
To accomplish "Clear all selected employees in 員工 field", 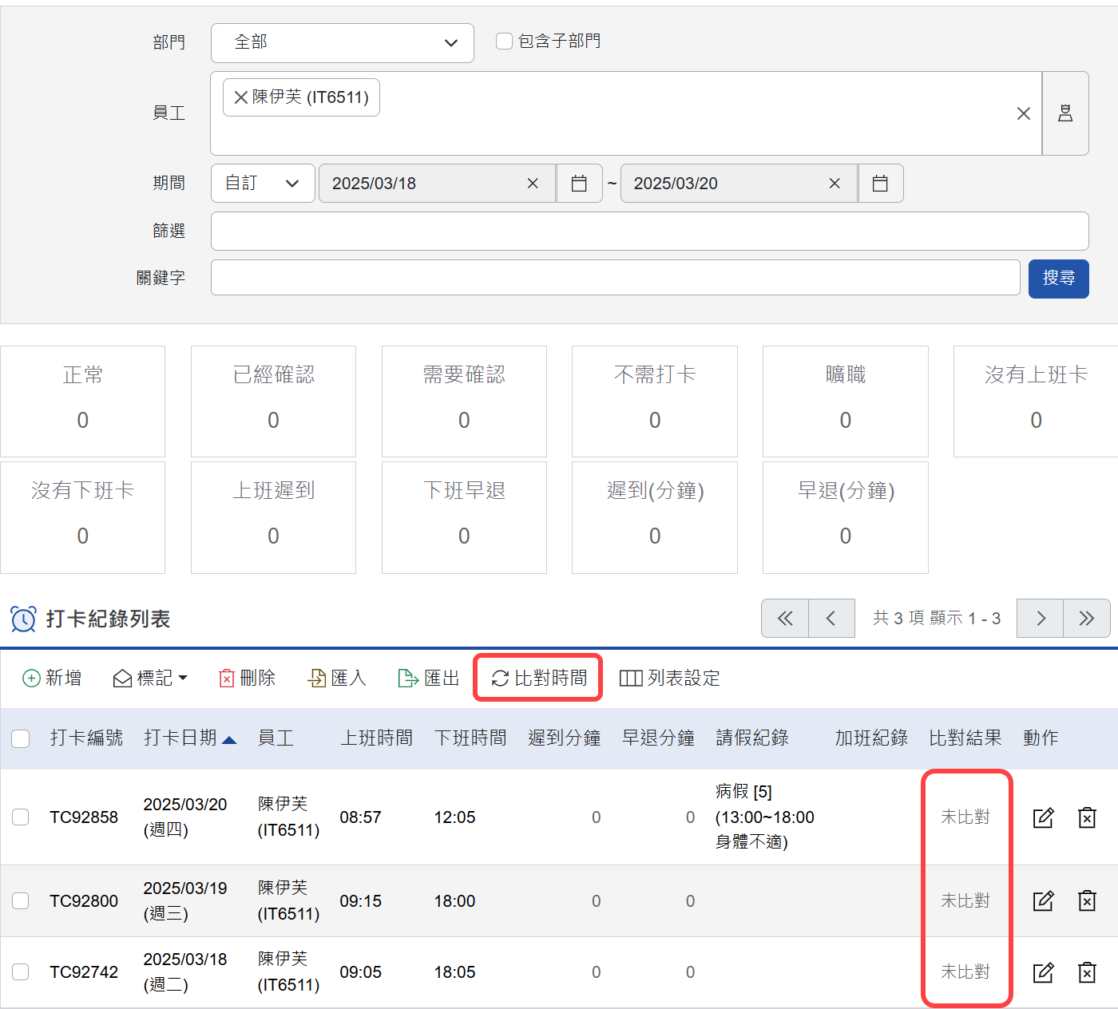I will 1023,113.
